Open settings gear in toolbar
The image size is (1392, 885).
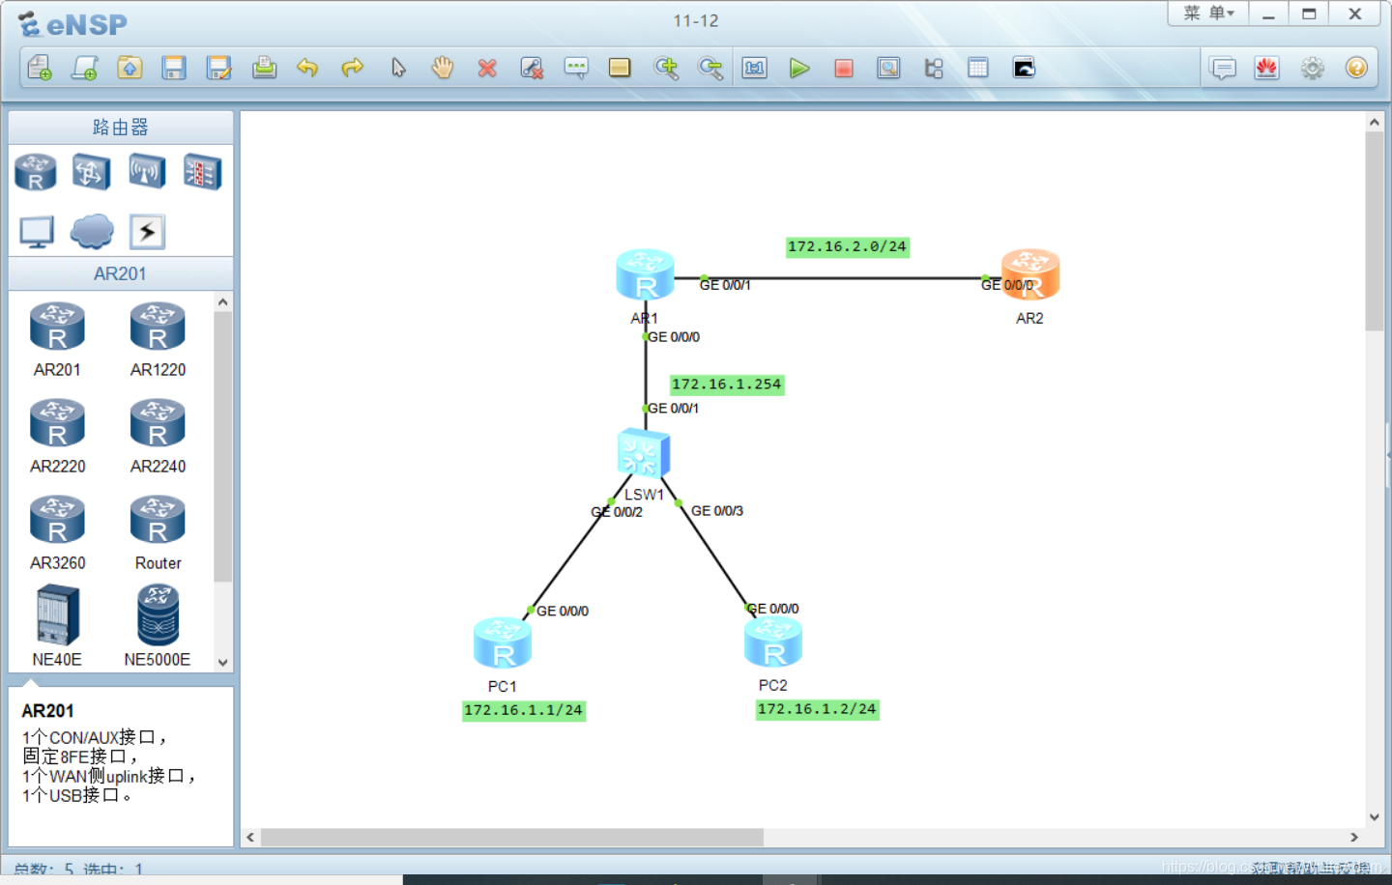pos(1312,68)
